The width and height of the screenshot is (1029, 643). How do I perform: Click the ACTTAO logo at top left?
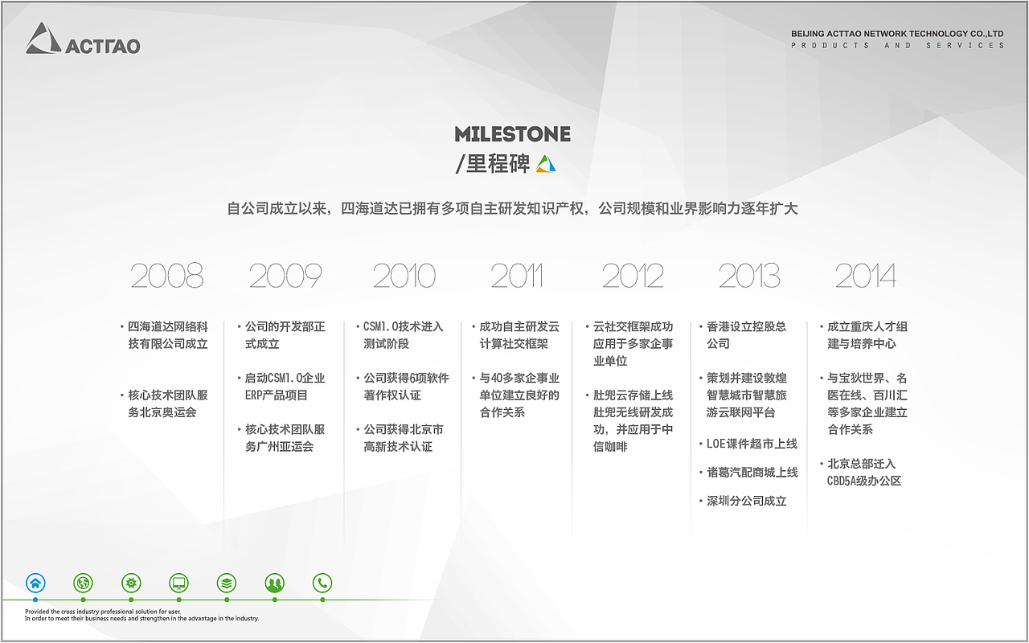tap(83, 39)
